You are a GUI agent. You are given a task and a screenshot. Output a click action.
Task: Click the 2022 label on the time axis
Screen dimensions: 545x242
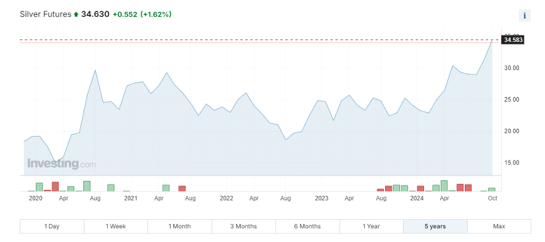click(x=226, y=198)
